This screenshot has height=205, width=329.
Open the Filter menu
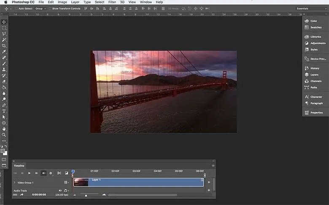coord(112,2)
